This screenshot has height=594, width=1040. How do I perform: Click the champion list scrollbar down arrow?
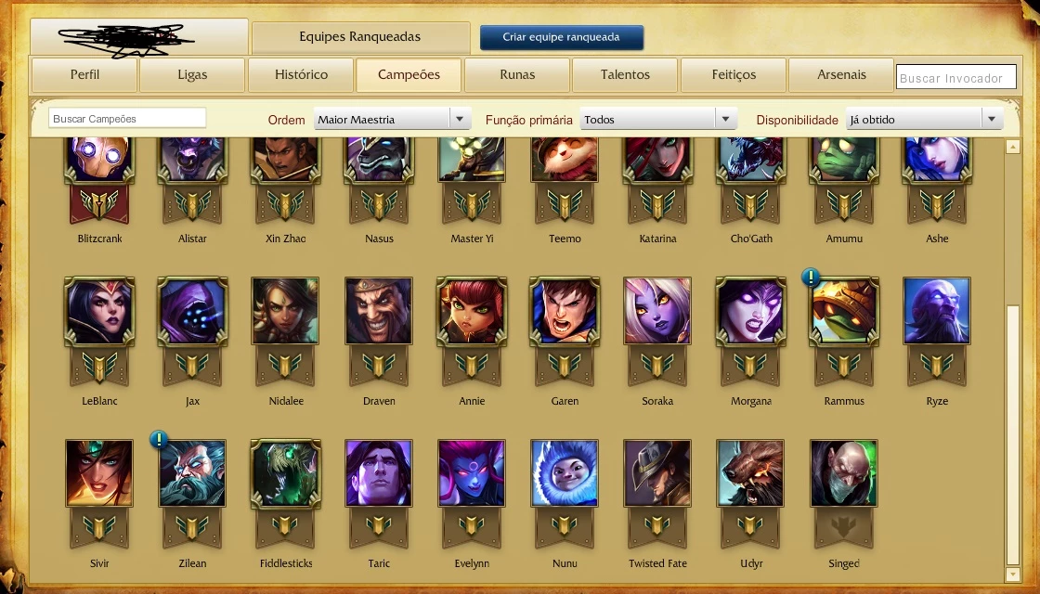[x=1012, y=574]
